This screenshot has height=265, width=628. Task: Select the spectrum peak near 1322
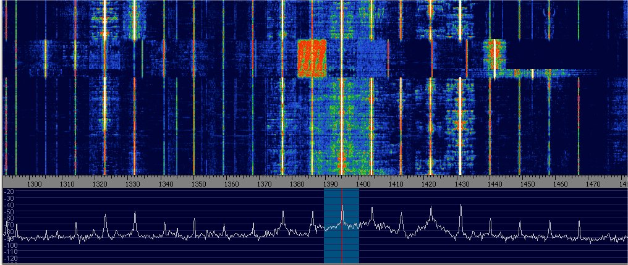pyautogui.click(x=105, y=217)
